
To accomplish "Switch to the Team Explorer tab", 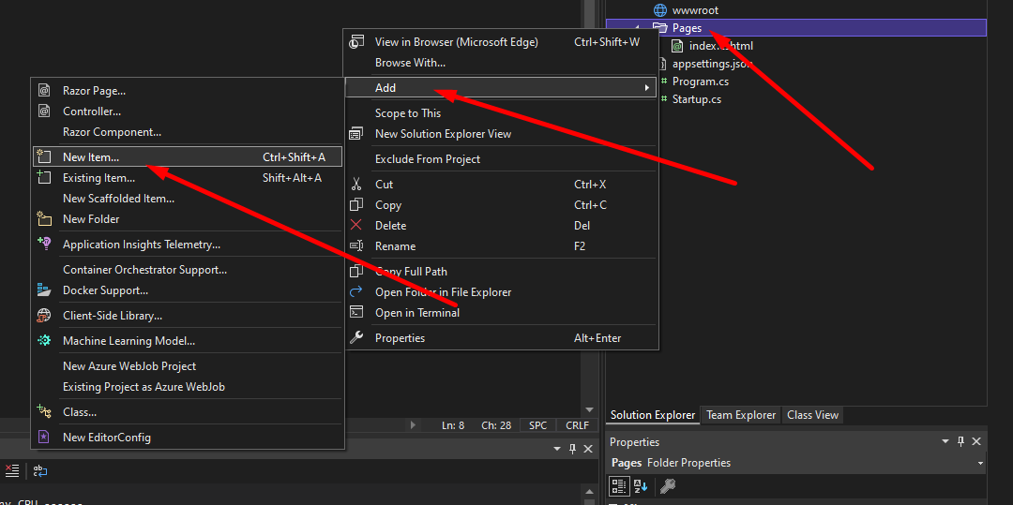I will [741, 415].
